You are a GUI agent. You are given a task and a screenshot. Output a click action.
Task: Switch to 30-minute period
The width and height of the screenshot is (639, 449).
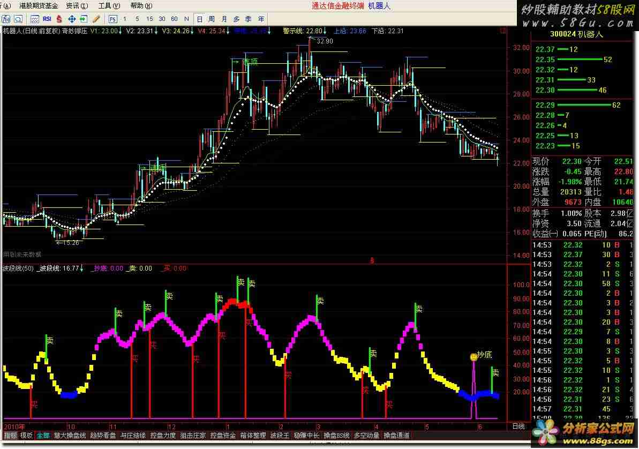(x=162, y=19)
